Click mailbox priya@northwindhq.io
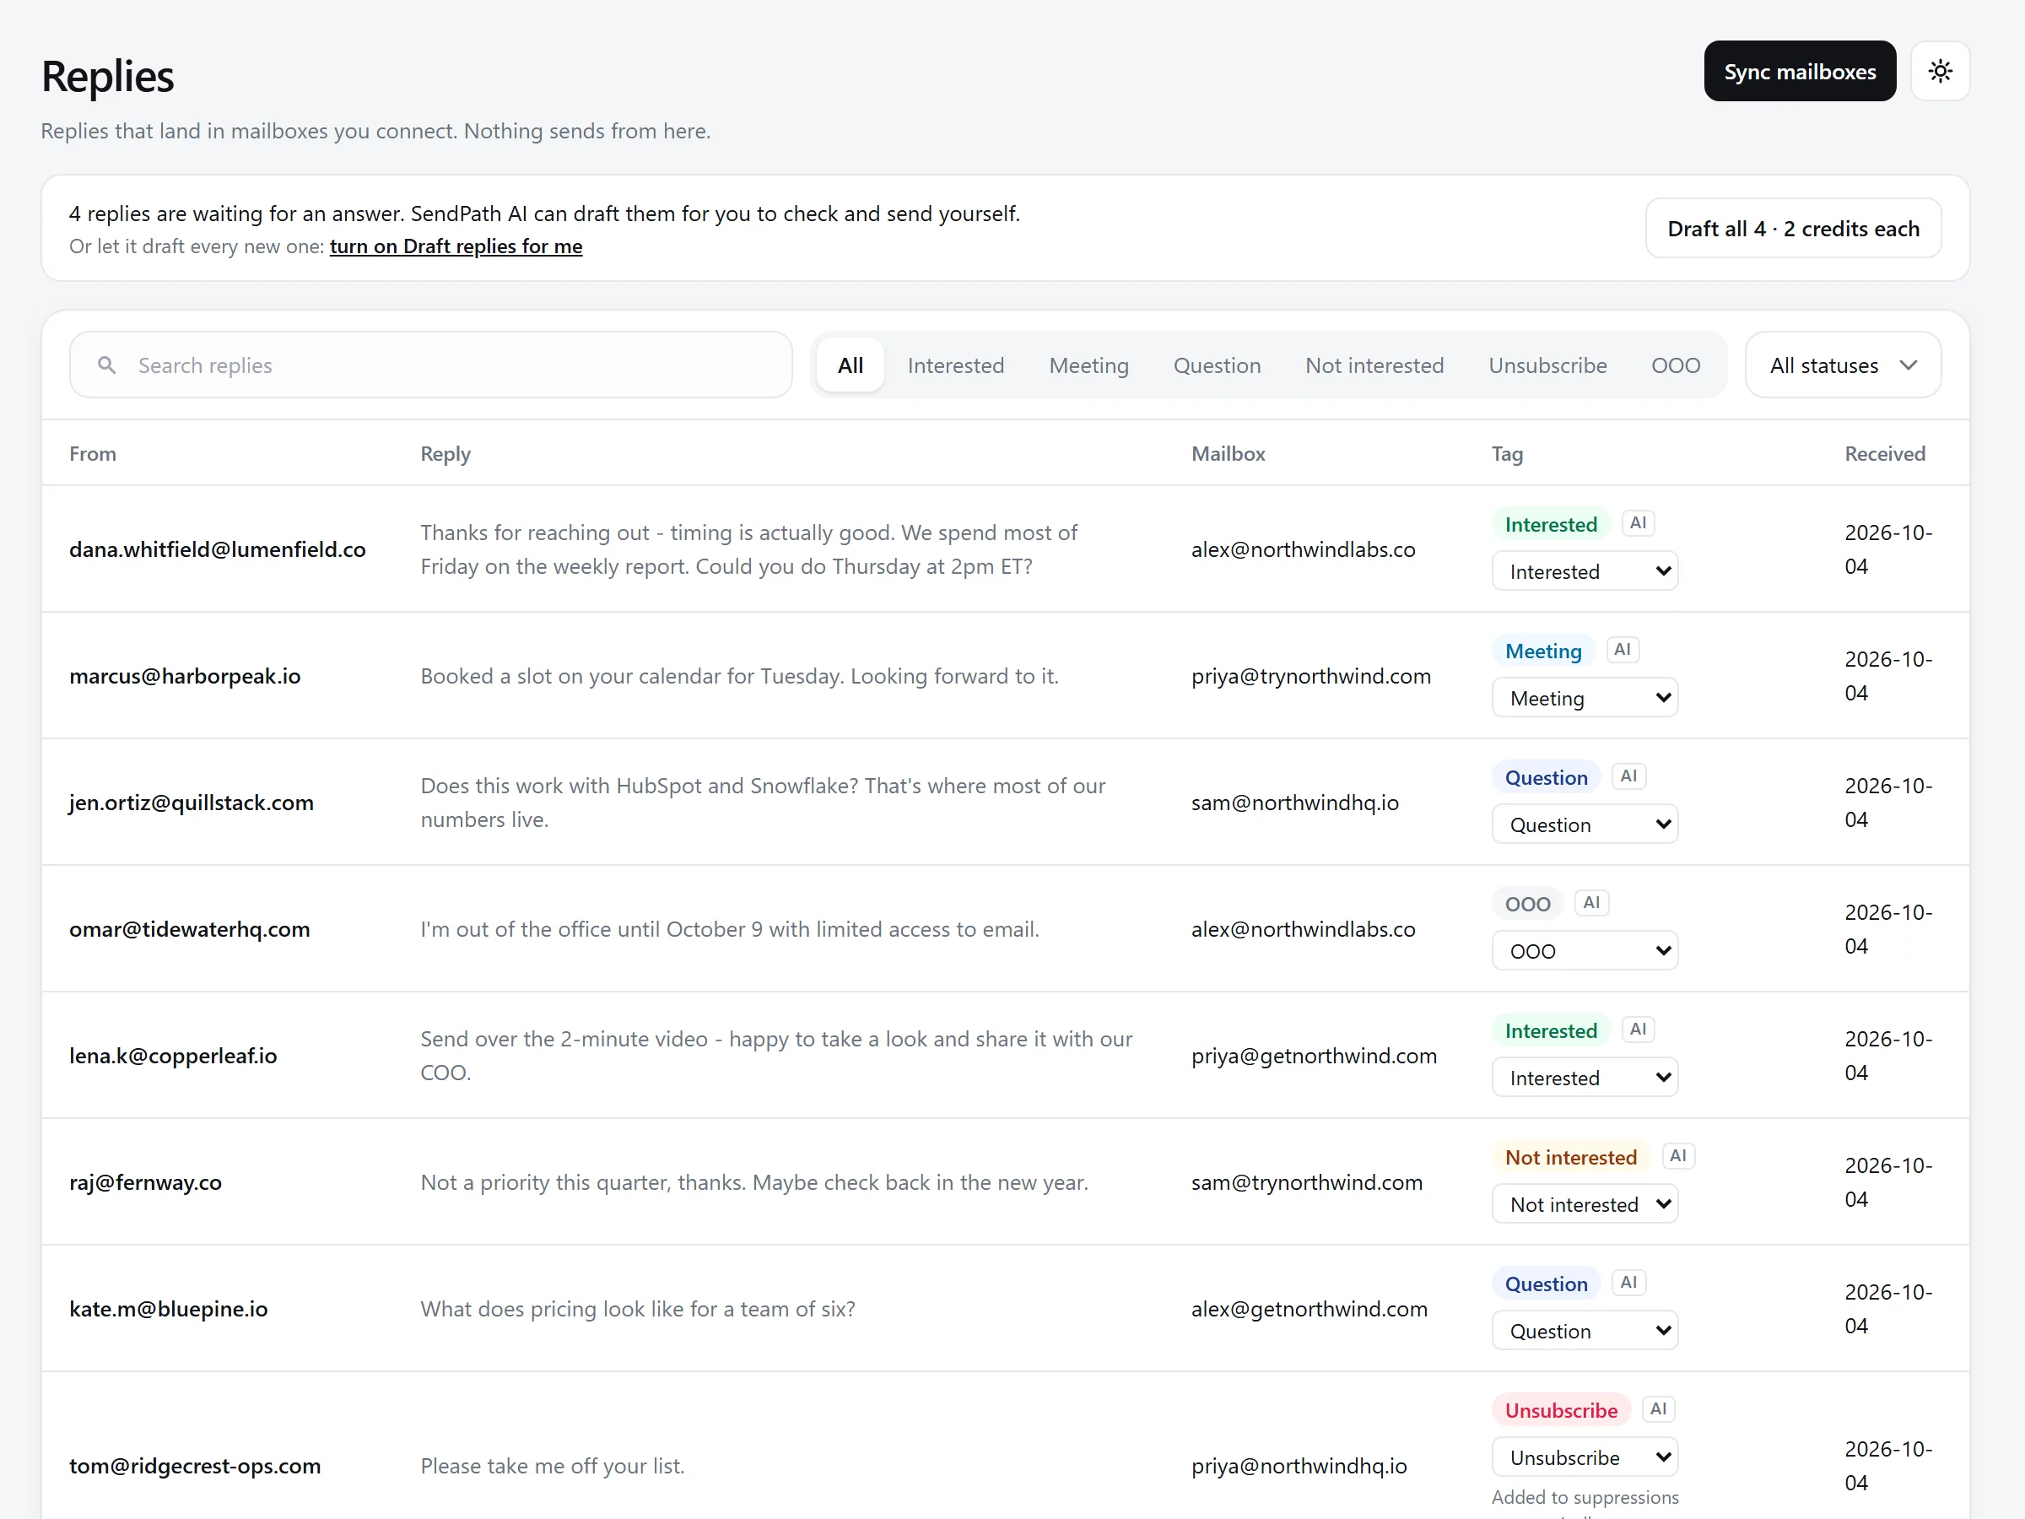 [1299, 1466]
